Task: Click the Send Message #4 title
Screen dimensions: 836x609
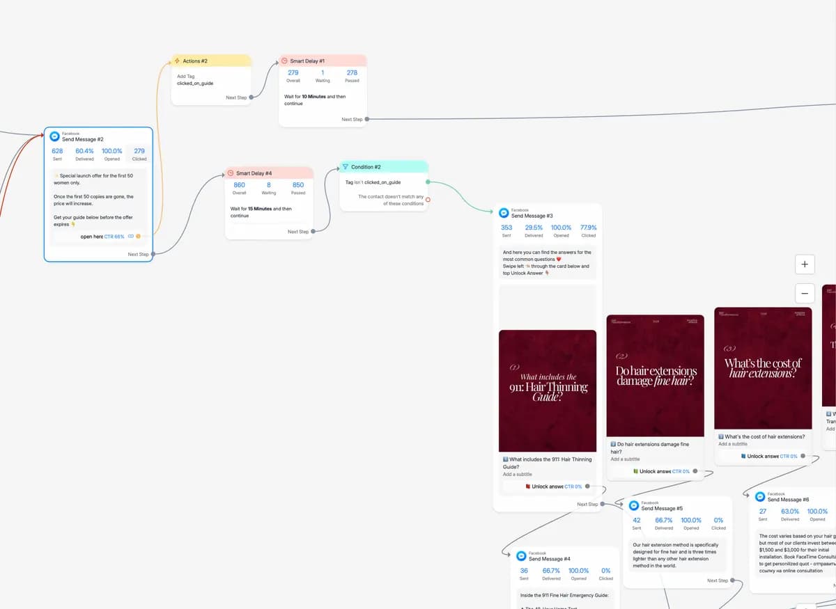Action: pos(550,559)
